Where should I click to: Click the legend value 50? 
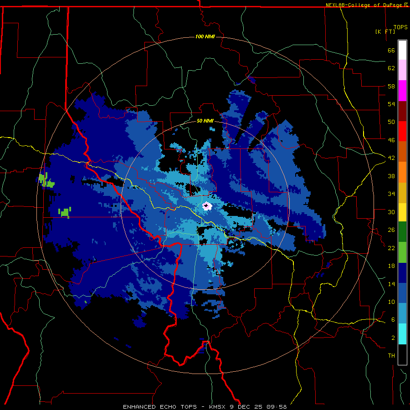click(391, 122)
